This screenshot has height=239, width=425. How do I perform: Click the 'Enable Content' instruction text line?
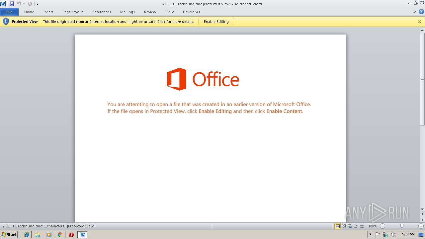coord(205,111)
